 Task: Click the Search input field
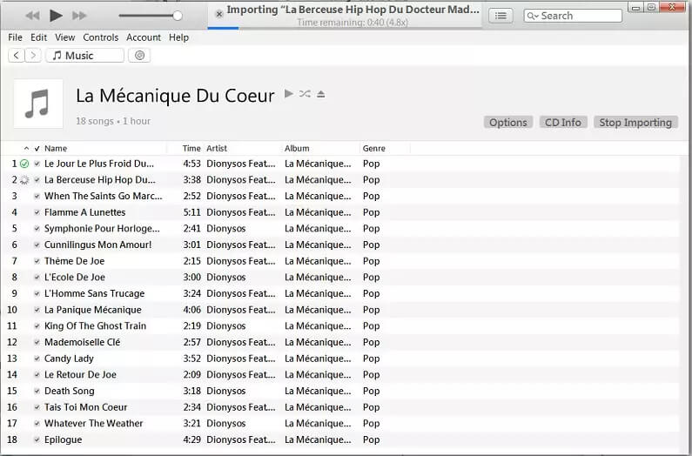(573, 16)
